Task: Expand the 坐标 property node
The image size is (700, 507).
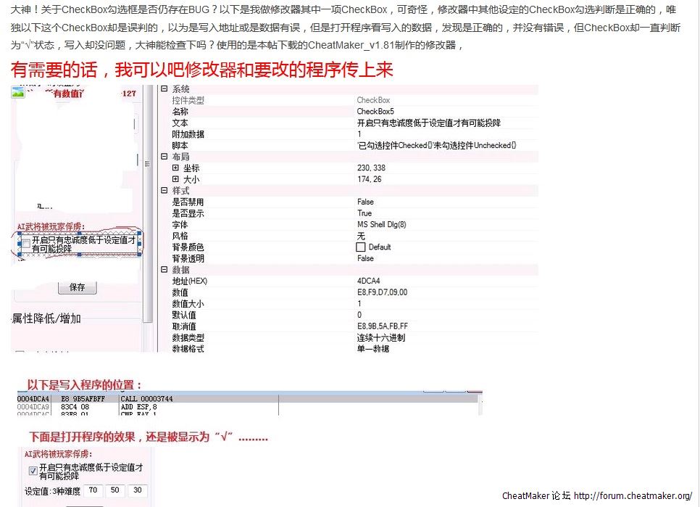Action: point(175,168)
